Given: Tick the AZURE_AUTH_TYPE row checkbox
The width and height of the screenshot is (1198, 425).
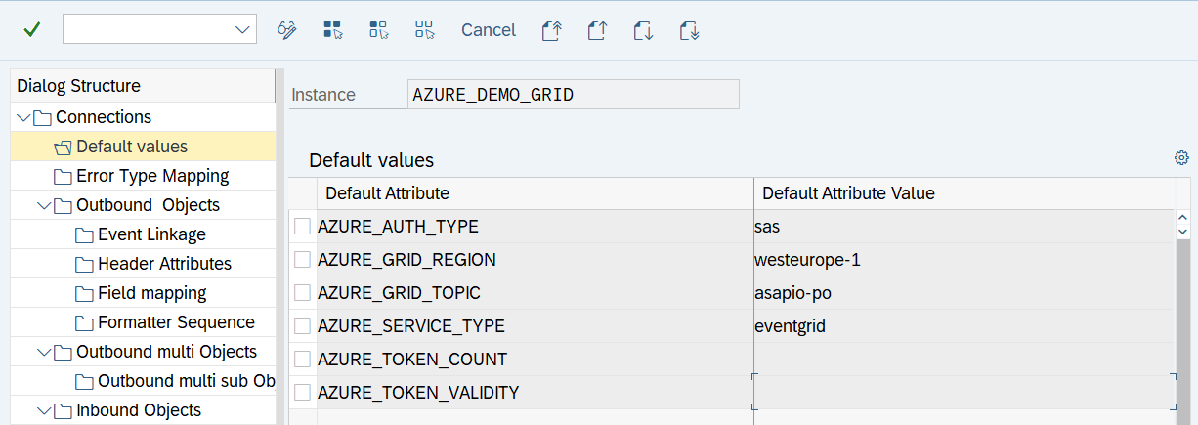Looking at the screenshot, I should (x=303, y=227).
